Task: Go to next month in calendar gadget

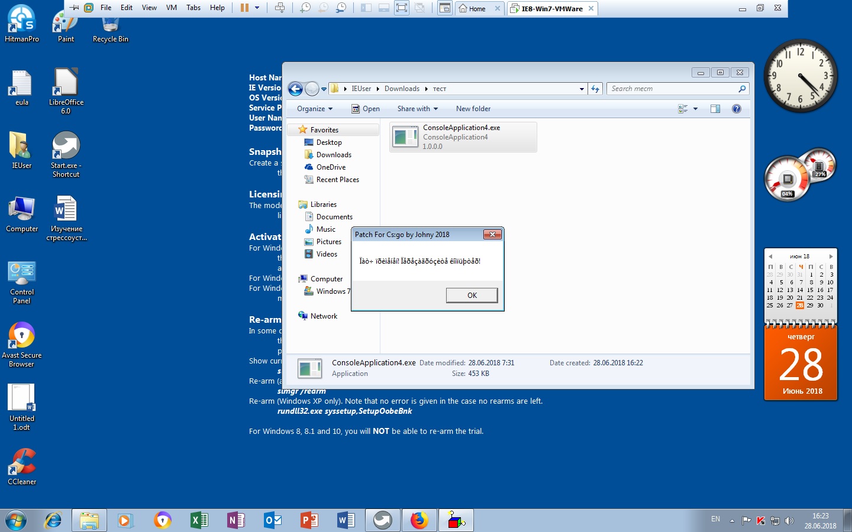Action: point(831,257)
